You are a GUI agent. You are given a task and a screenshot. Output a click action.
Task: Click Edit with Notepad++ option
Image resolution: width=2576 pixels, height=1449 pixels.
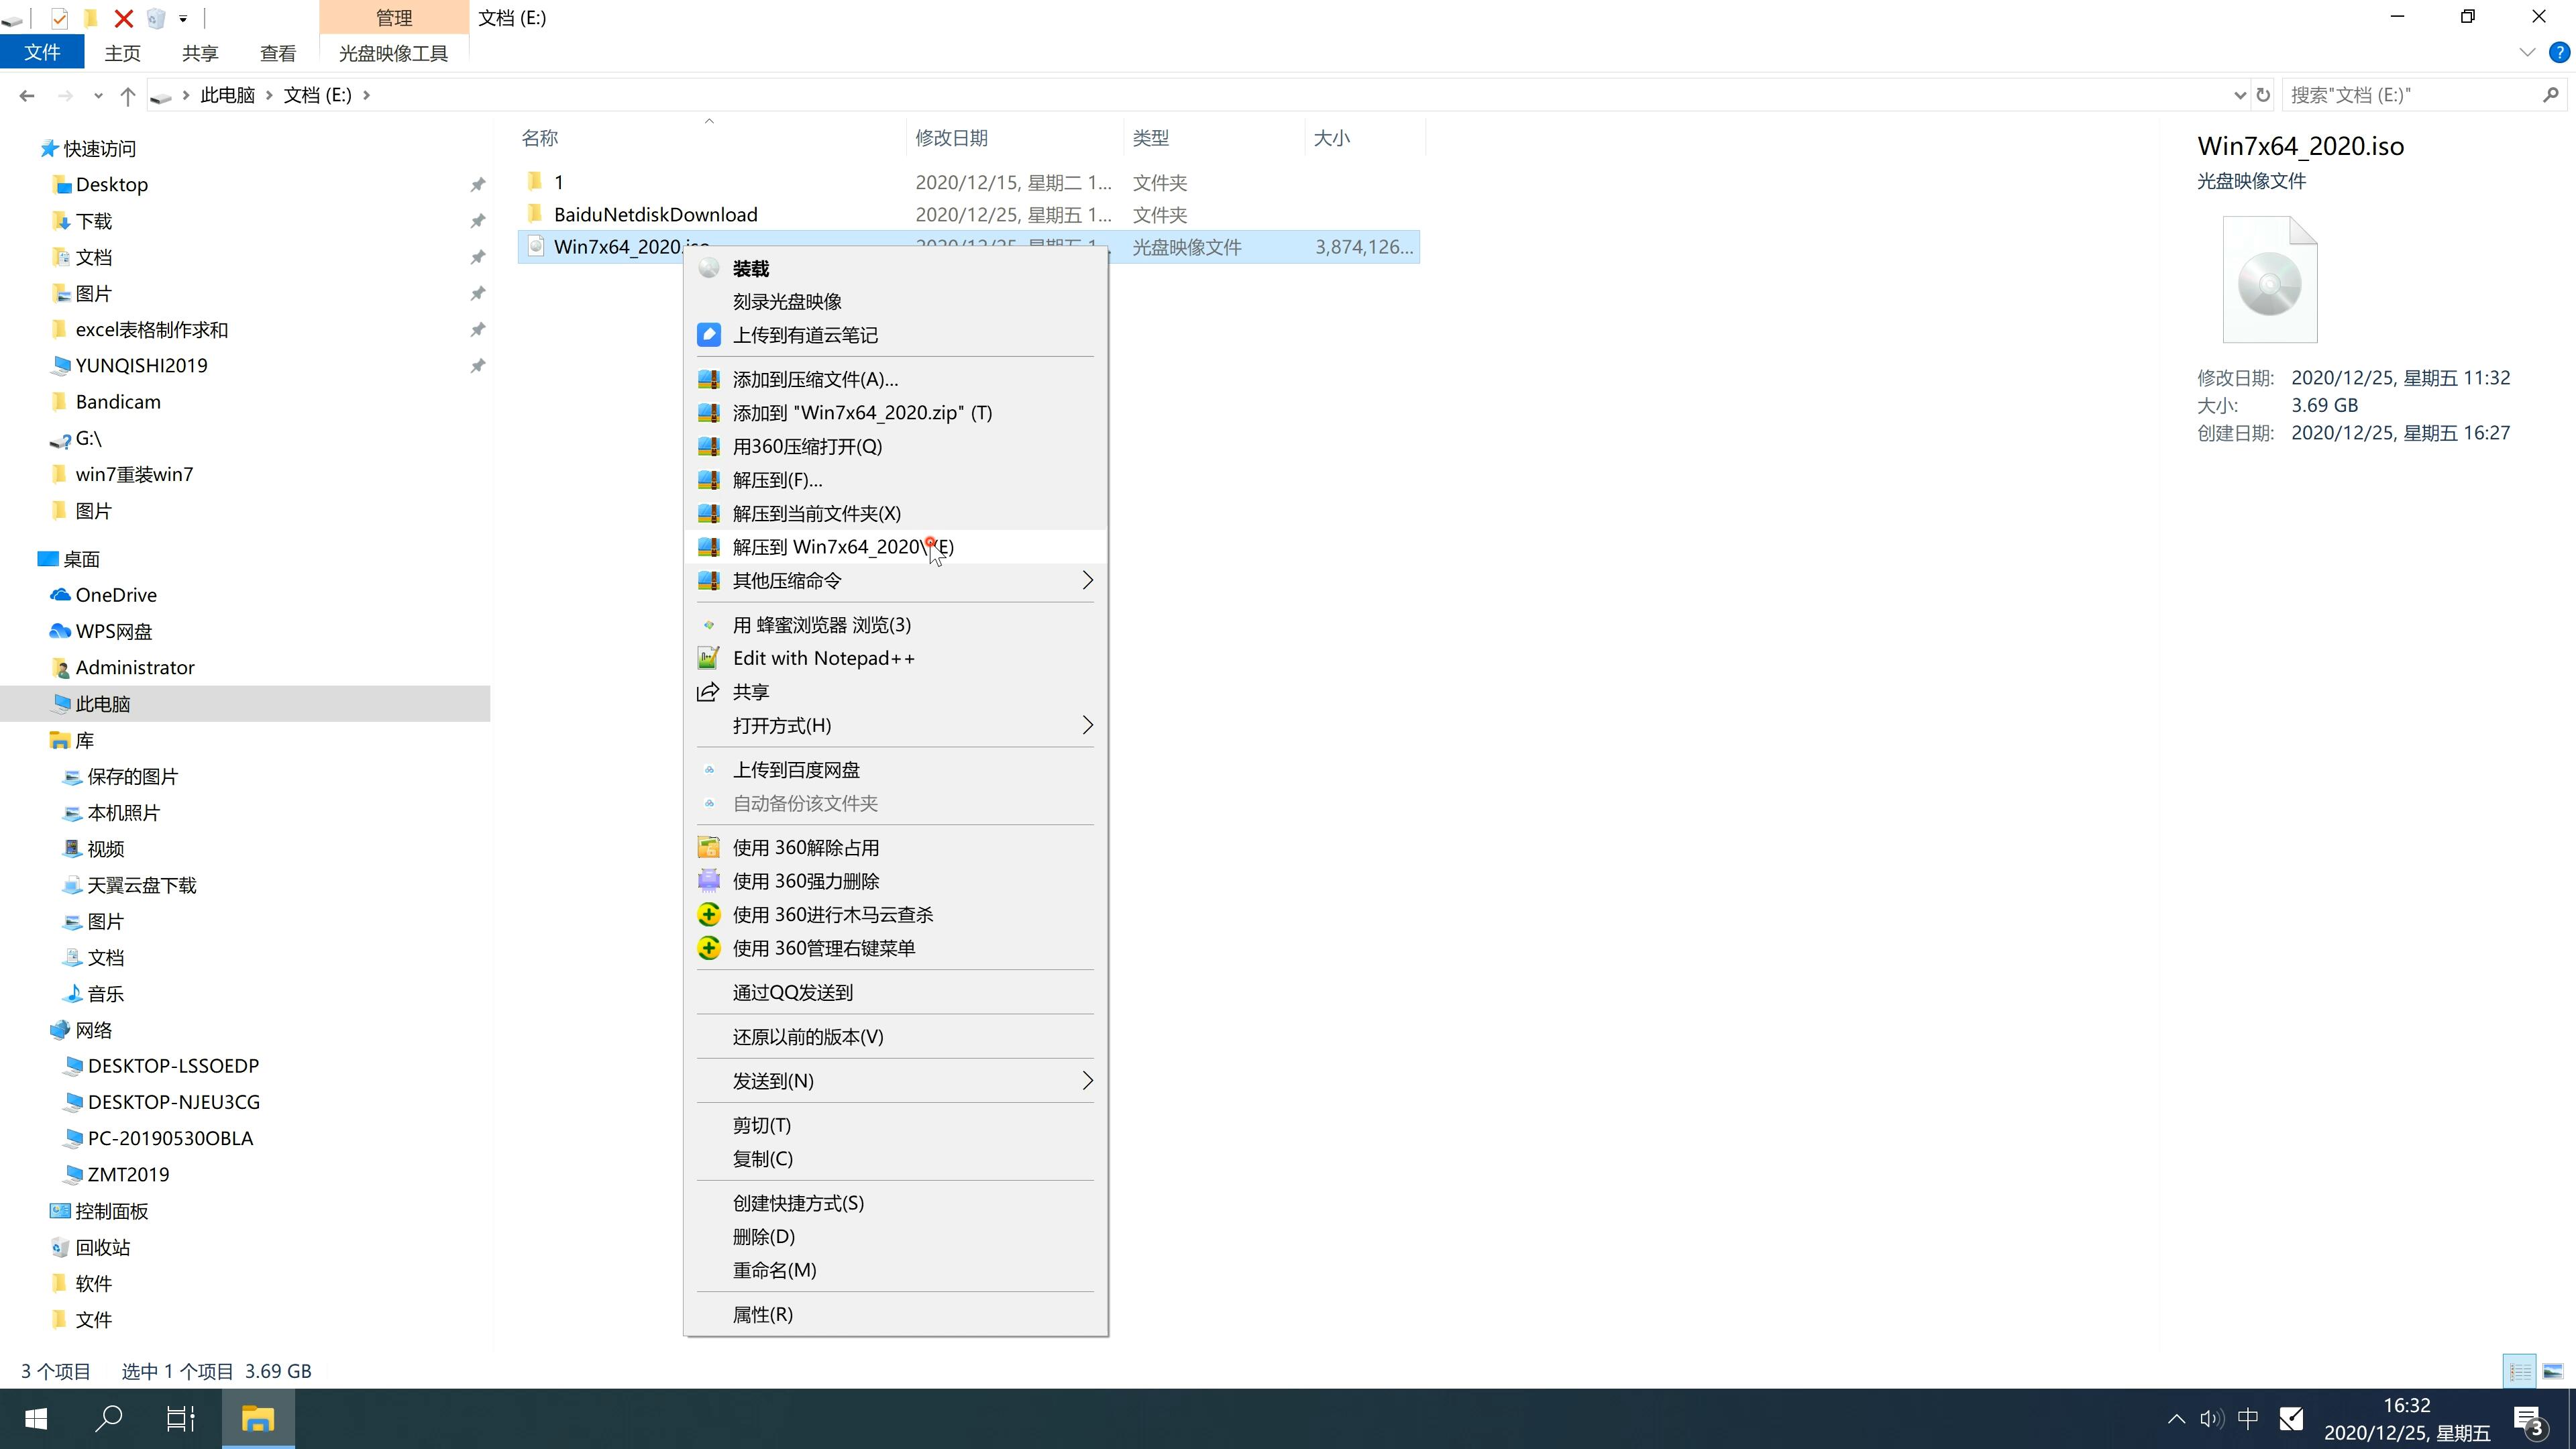coord(824,656)
